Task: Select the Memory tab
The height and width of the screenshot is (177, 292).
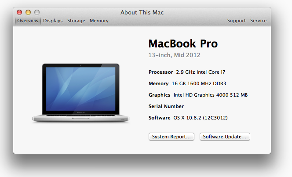Action: [x=99, y=21]
